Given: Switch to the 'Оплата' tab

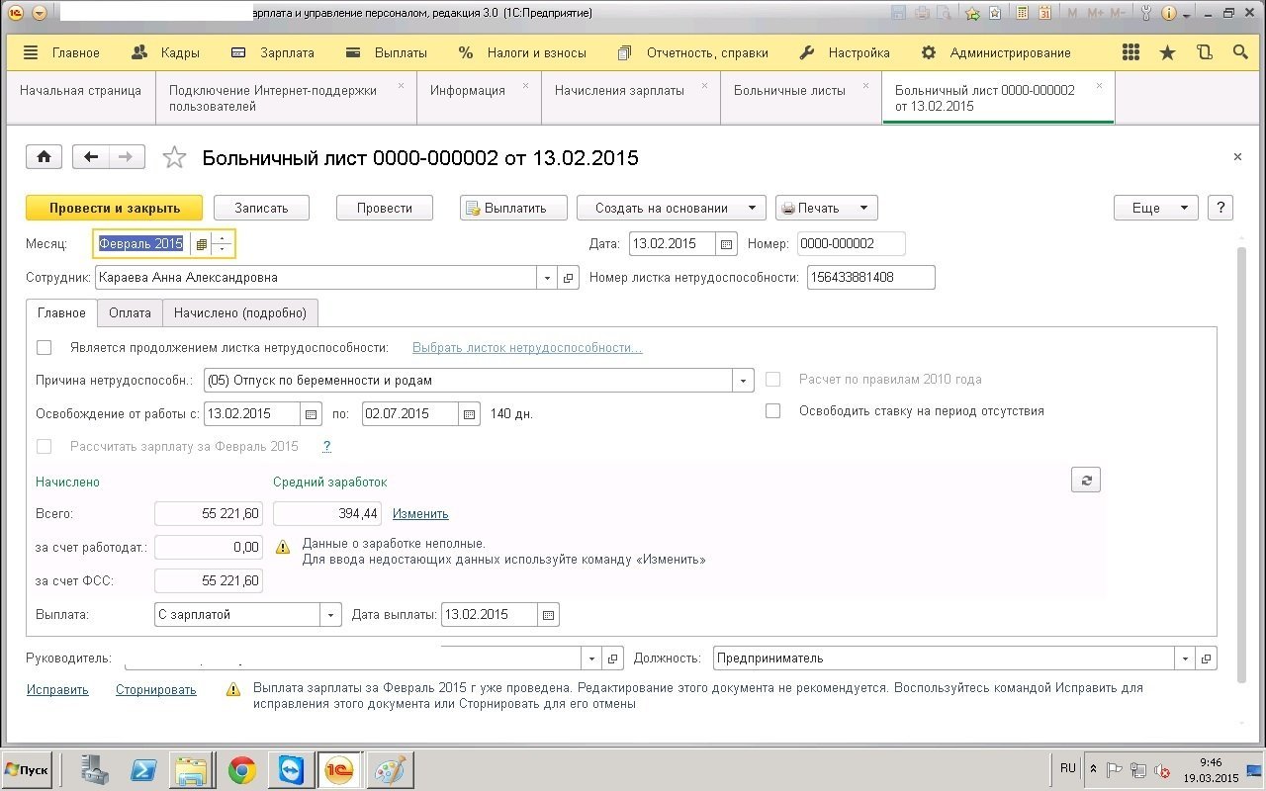Looking at the screenshot, I should click(130, 312).
